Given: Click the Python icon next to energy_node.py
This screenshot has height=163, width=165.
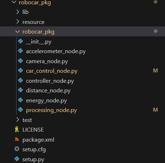Looking at the screenshot, I should pos(20,100).
